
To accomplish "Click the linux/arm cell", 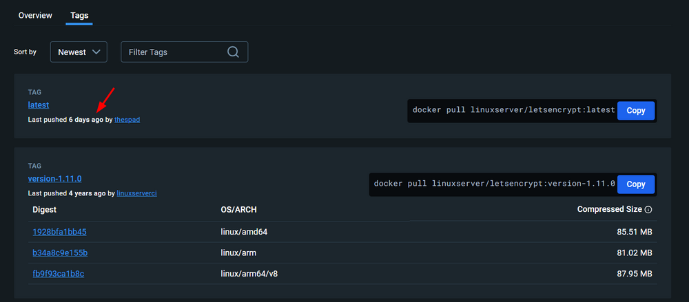I will pos(238,253).
